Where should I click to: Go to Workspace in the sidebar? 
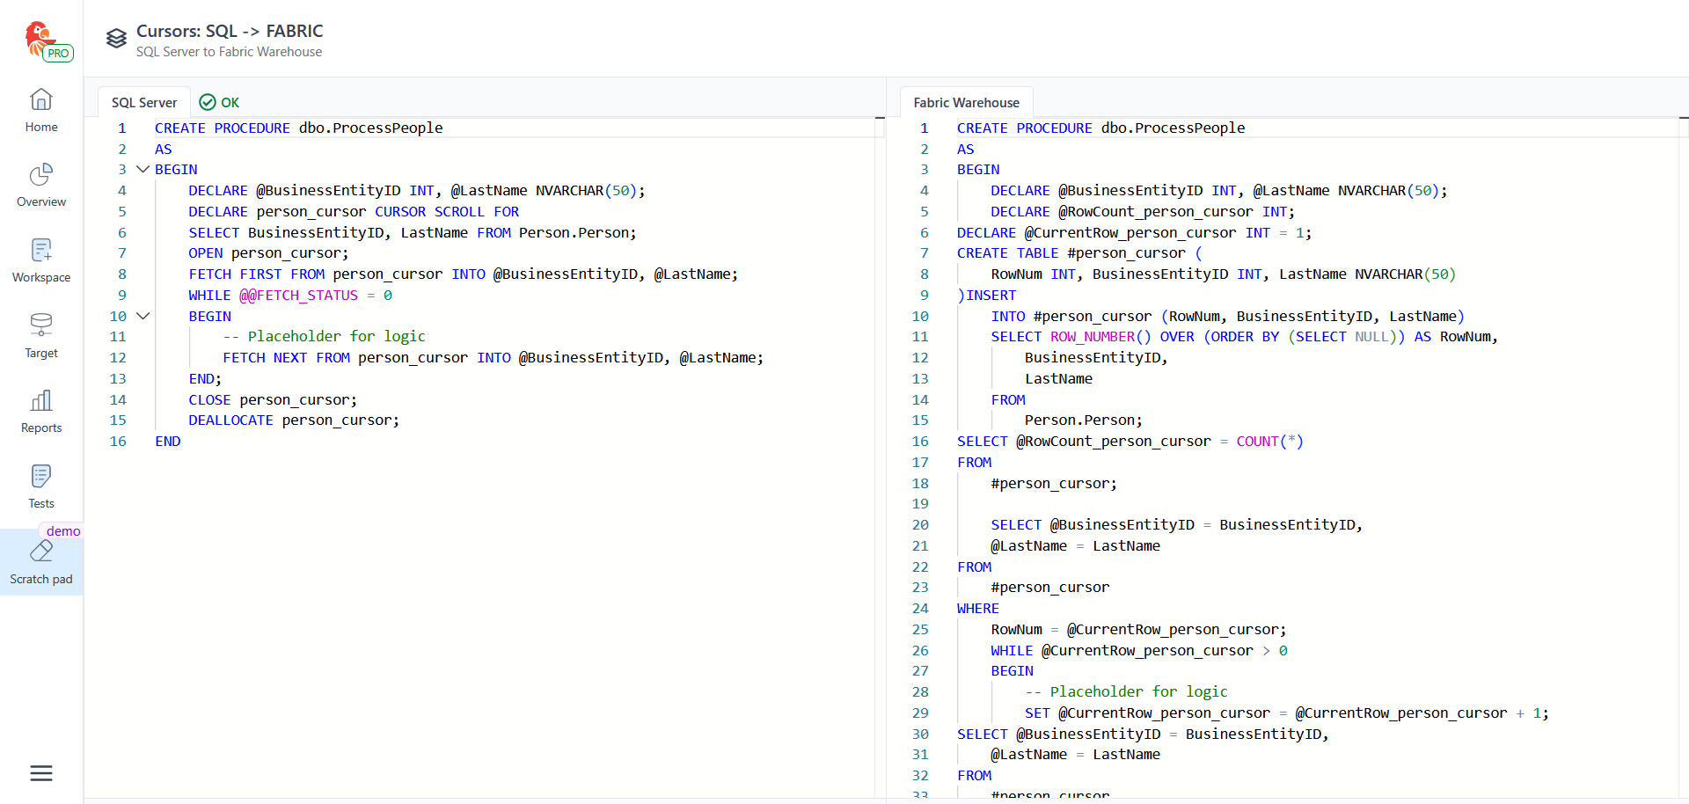pos(41,260)
